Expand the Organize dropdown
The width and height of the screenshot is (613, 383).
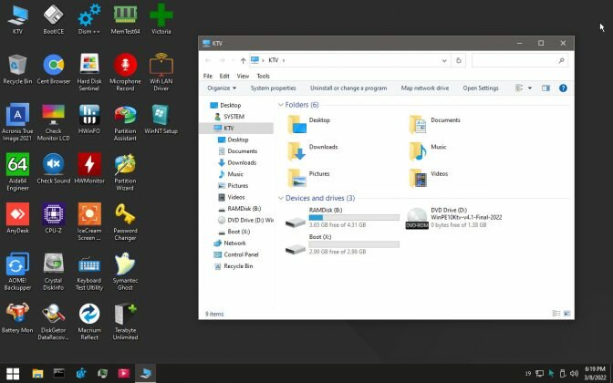click(222, 88)
